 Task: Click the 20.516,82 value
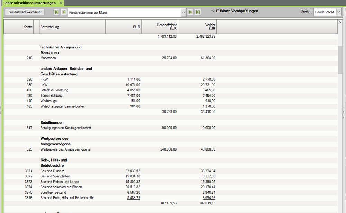(x=133, y=187)
